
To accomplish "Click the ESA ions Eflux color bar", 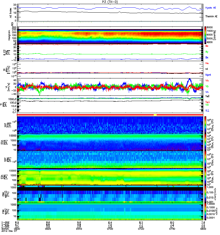I will tap(205, 142).
